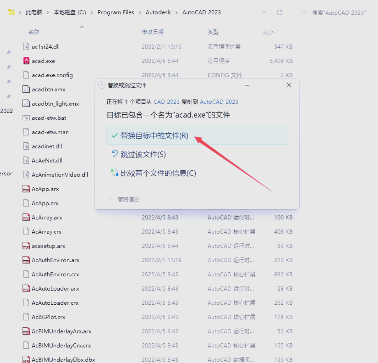This screenshot has width=378, height=363.
Task: Click the sort arrow above 名称 column
Action: [x=82, y=27]
